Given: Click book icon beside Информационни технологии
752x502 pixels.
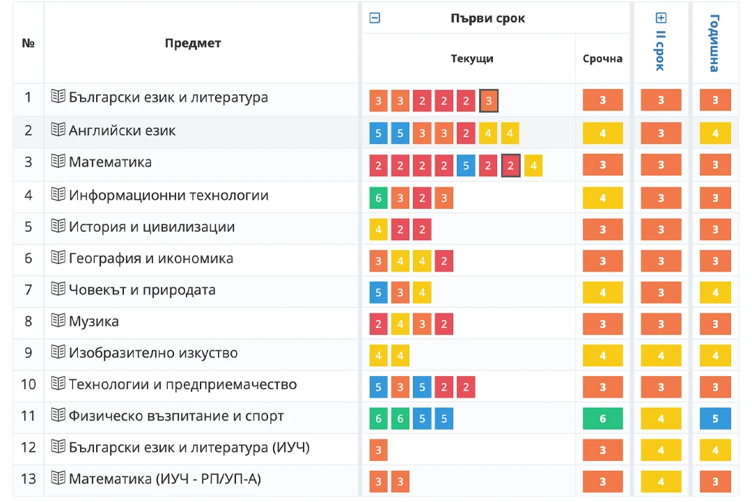Looking at the screenshot, I should [58, 194].
